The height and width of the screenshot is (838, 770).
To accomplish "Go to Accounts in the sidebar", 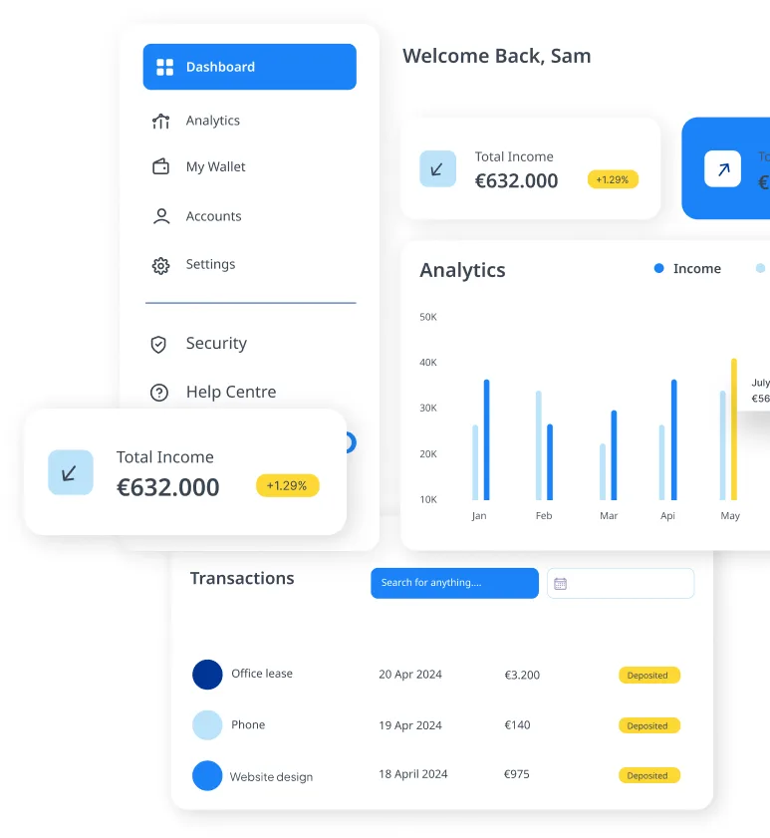I will (213, 216).
